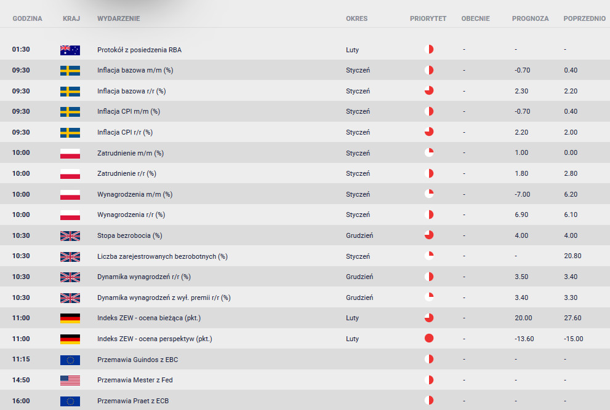Open the Zatrudnienie r/r (%) event
This screenshot has width=610, height=410.
pyautogui.click(x=126, y=174)
